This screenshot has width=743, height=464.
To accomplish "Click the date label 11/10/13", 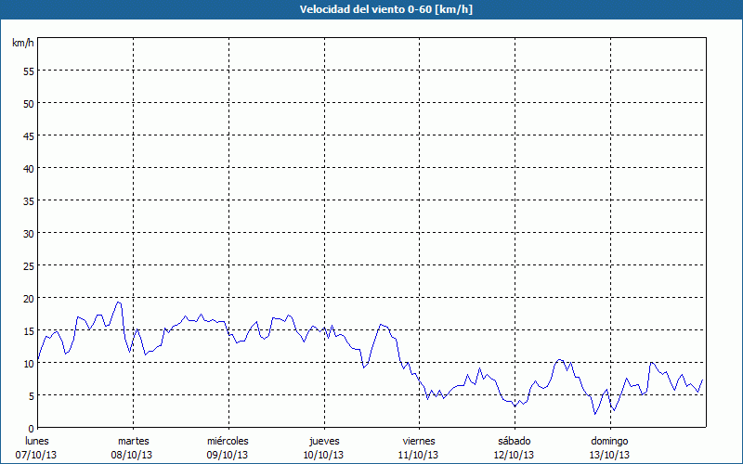I will pos(418,455).
